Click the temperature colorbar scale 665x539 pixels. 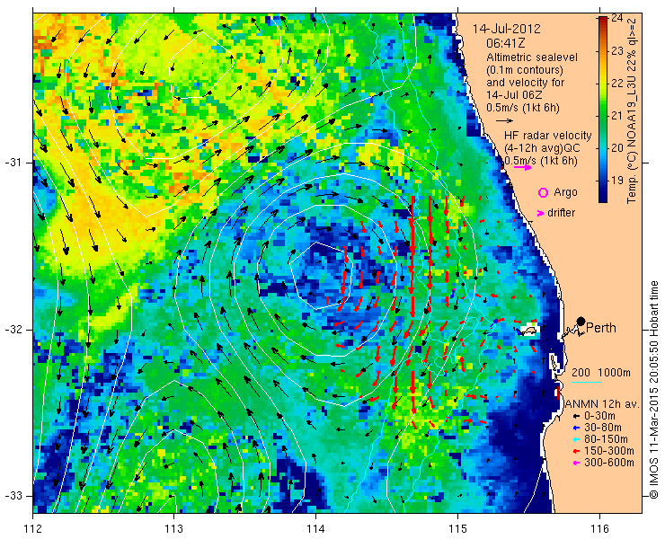603,110
